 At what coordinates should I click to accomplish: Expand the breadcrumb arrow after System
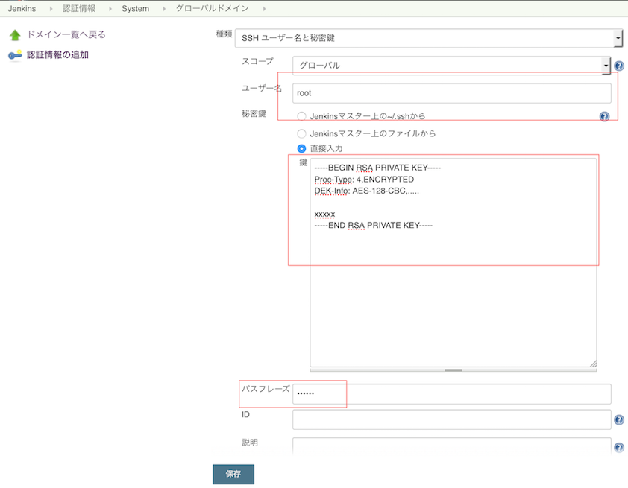click(x=163, y=9)
